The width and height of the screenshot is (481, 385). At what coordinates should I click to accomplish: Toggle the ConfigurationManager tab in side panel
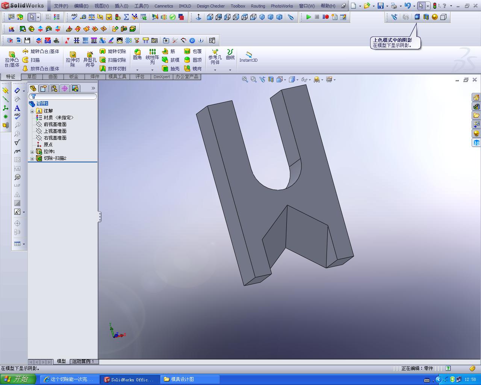click(54, 88)
